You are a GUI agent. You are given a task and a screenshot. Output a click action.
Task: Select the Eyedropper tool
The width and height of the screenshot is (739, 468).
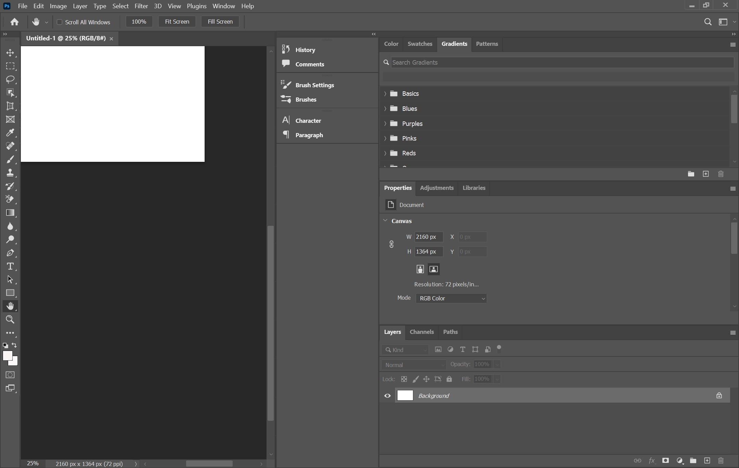10,133
